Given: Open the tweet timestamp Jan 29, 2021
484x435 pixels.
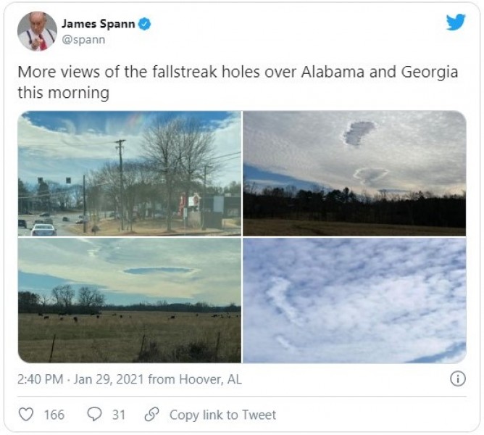Looking at the screenshot, I should coord(109,379).
